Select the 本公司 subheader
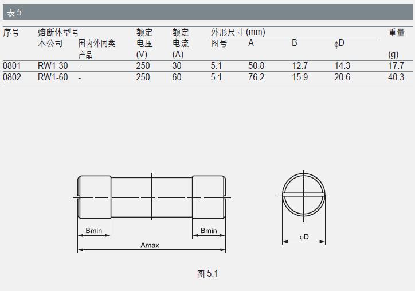This screenshot has height=291, width=415. point(50,44)
